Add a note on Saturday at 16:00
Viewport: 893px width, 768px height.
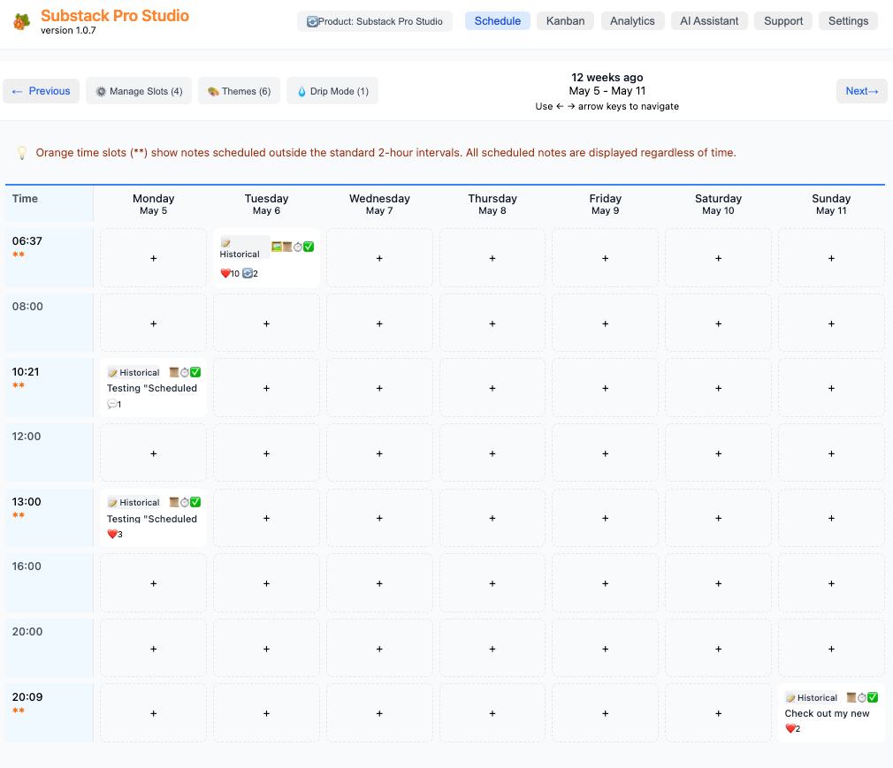pyautogui.click(x=718, y=583)
